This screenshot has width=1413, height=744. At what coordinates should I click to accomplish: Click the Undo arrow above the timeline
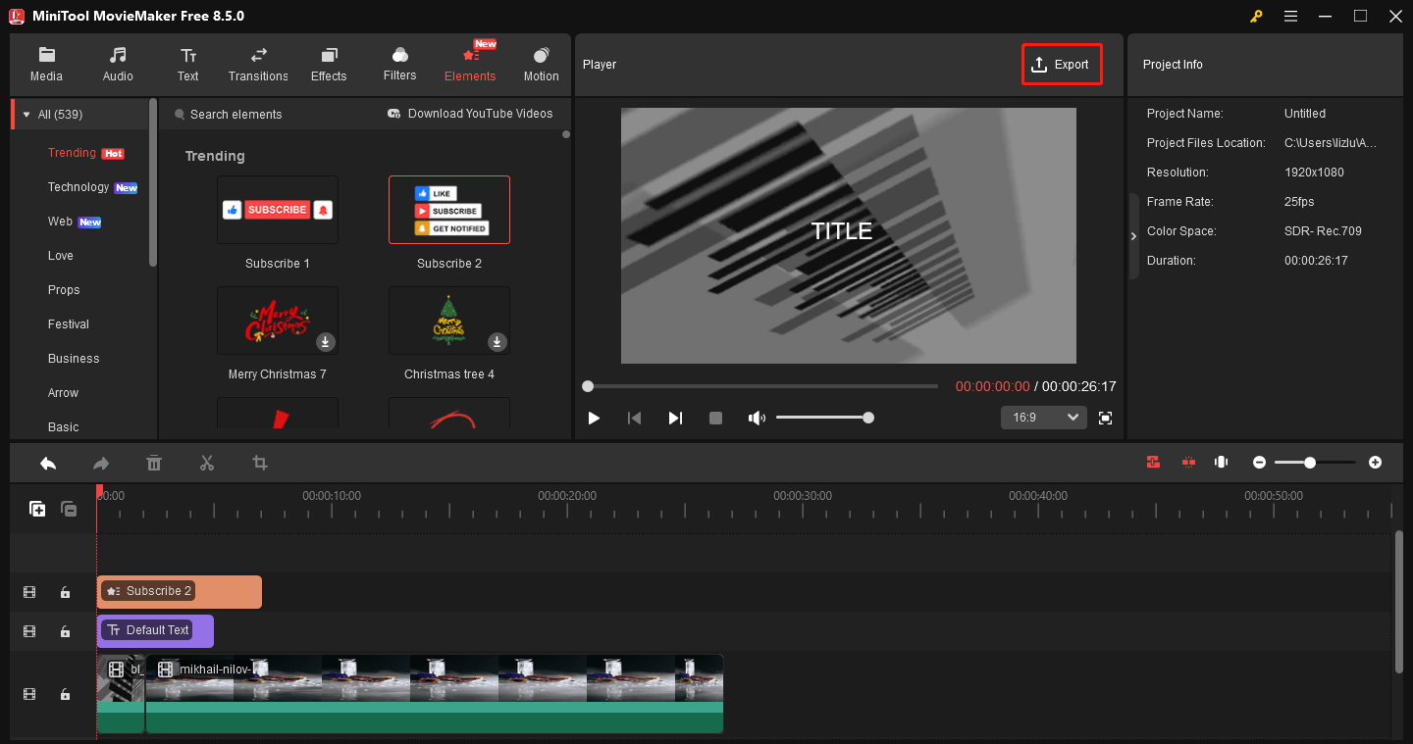click(47, 462)
